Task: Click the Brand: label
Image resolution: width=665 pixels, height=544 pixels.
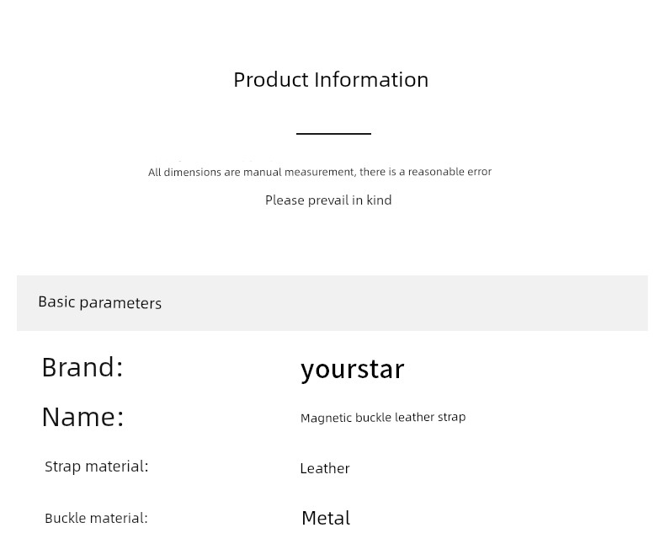Action: click(82, 367)
